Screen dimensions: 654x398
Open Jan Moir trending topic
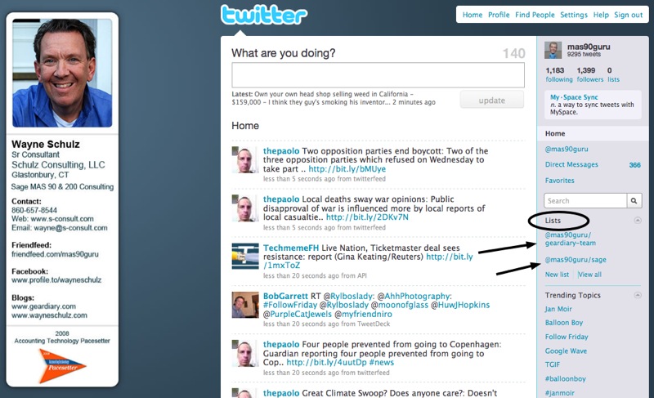point(558,309)
